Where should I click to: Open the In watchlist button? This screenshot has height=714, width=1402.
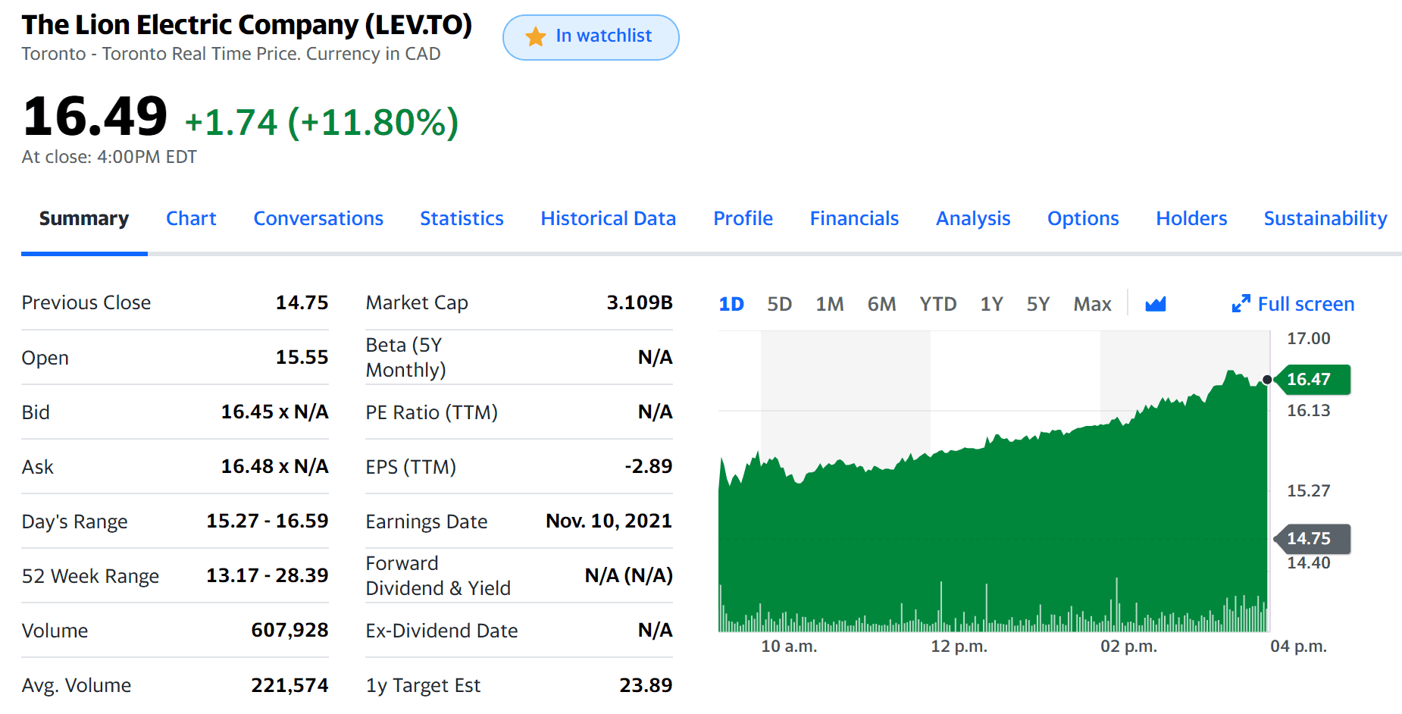click(590, 36)
